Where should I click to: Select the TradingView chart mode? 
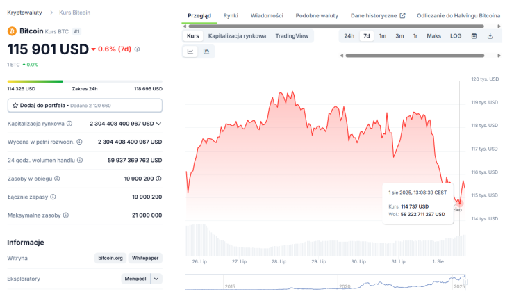point(292,36)
